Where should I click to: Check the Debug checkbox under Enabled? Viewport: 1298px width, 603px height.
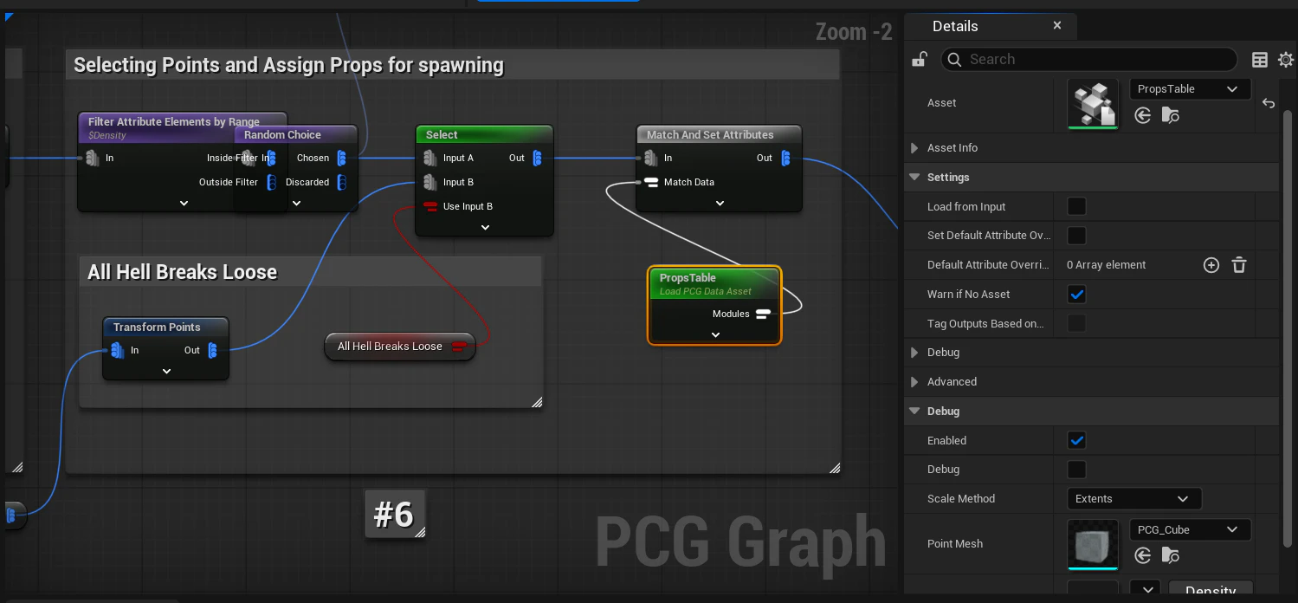(1076, 470)
